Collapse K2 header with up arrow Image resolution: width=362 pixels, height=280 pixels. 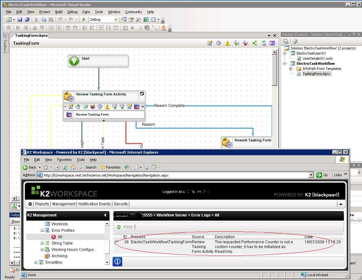coord(341,204)
